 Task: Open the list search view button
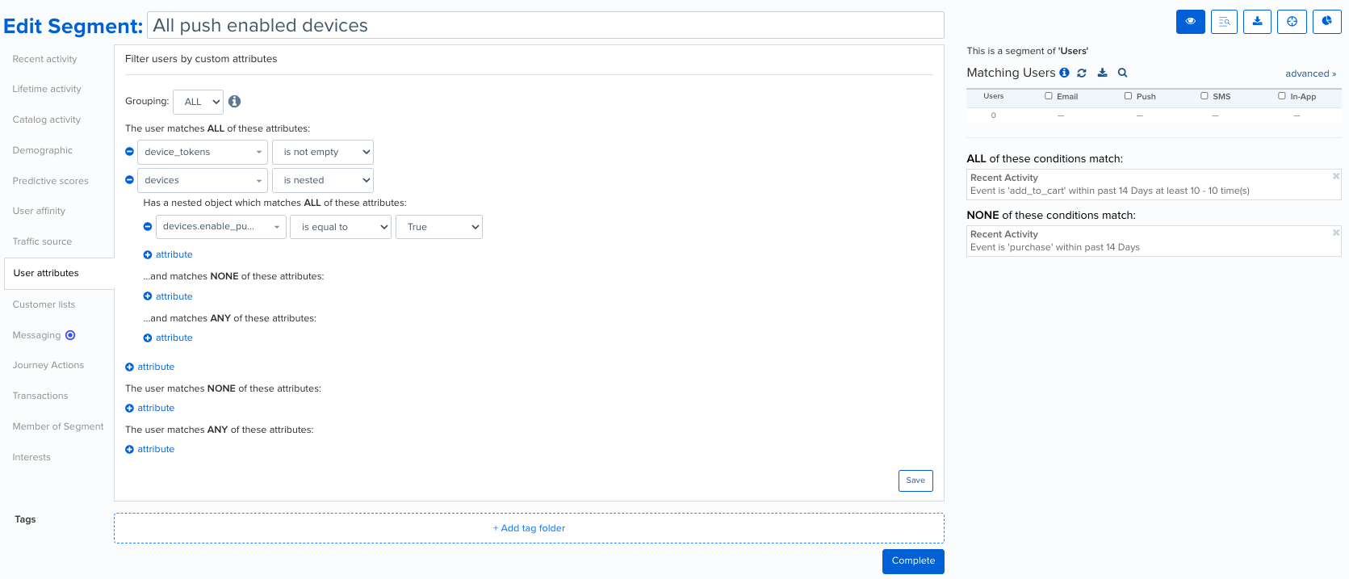[x=1224, y=22]
